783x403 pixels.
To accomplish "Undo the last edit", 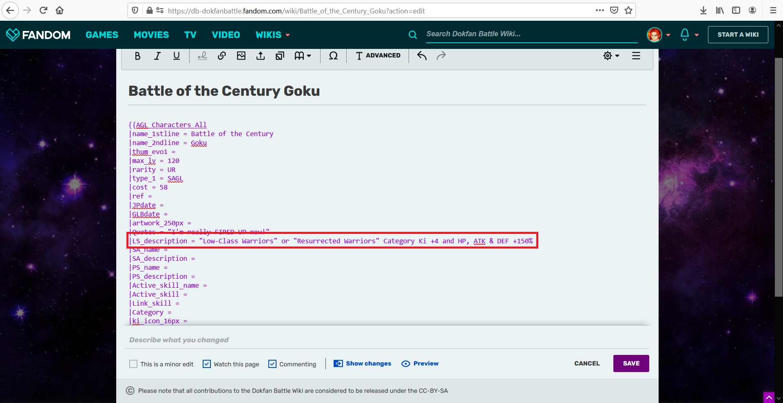I will 422,56.
